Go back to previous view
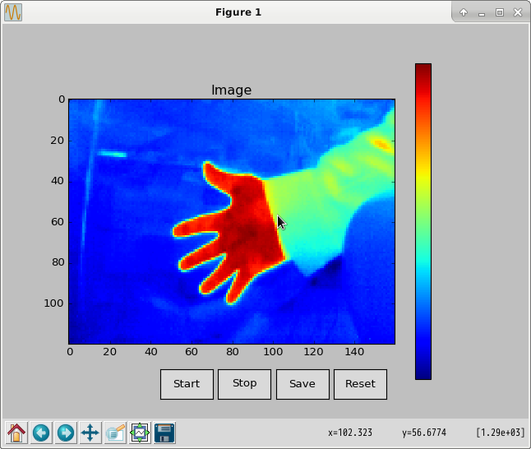The width and height of the screenshot is (531, 449). tap(41, 432)
